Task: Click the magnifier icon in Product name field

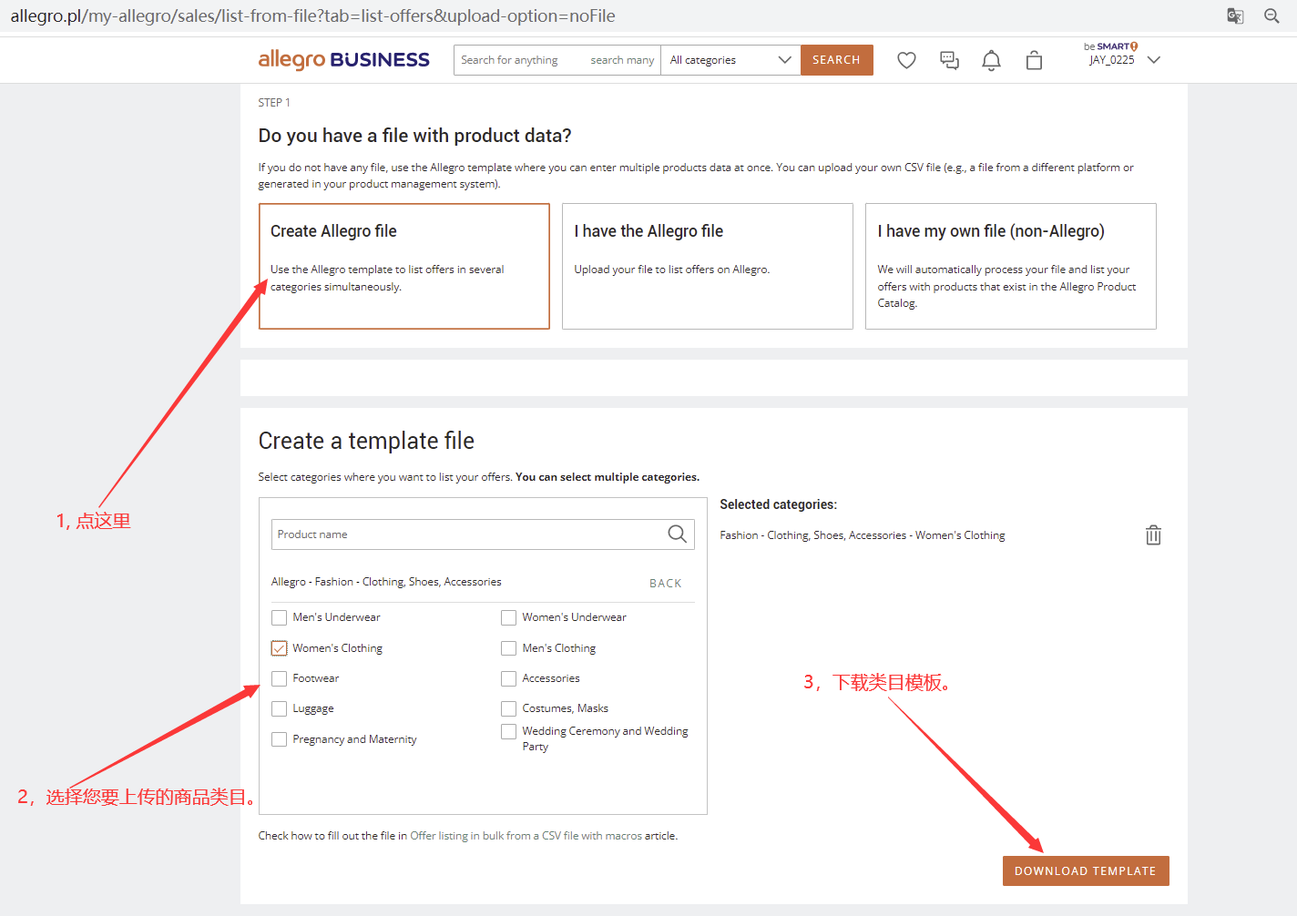Action: pyautogui.click(x=677, y=534)
